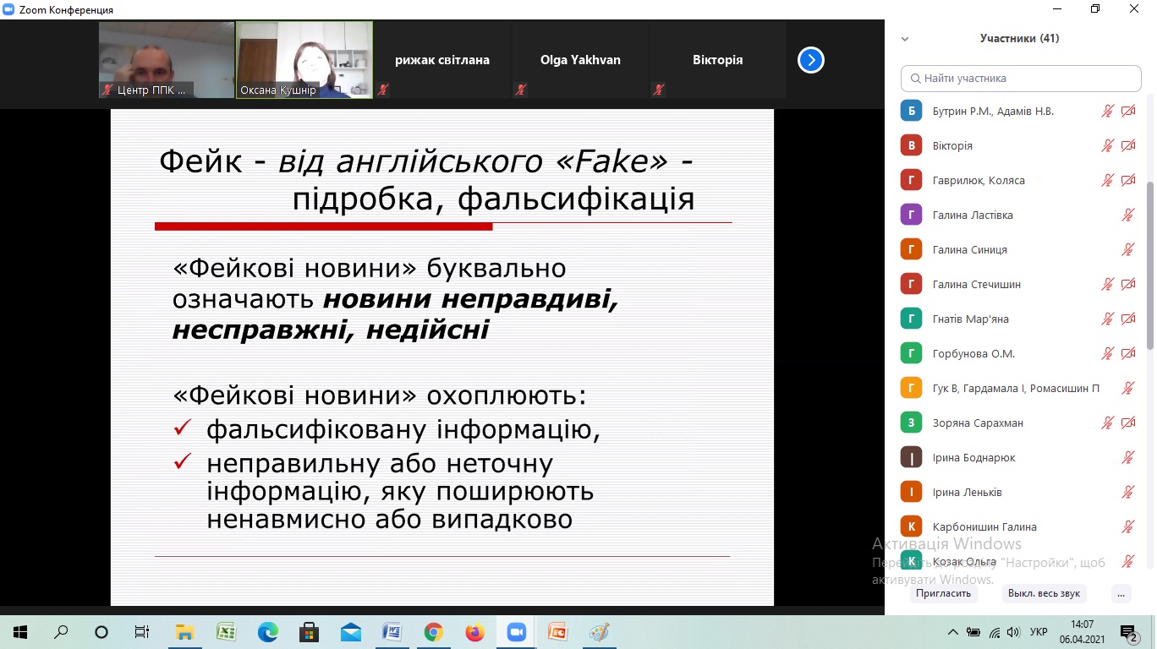The height and width of the screenshot is (649, 1157).
Task: Select the Оксана Кушнір video thumbnail
Action: (x=304, y=60)
